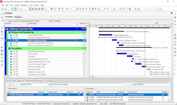Click the yellow speech-bubble icon in the toolbar
Viewport: 177px width, 105px height.
pyautogui.click(x=123, y=9)
